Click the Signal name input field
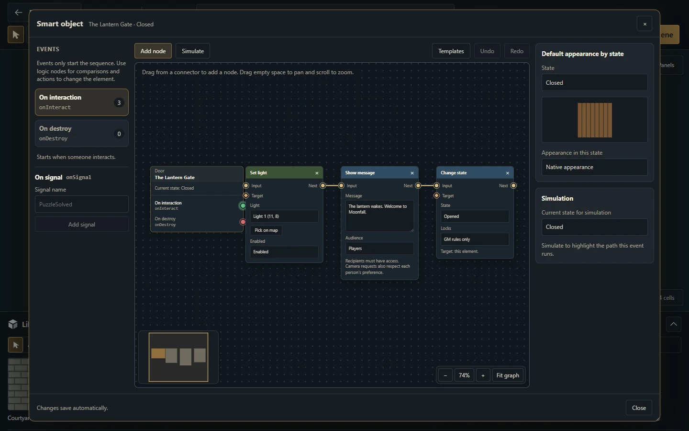Screen dimensions: 689x431 [x=82, y=204]
